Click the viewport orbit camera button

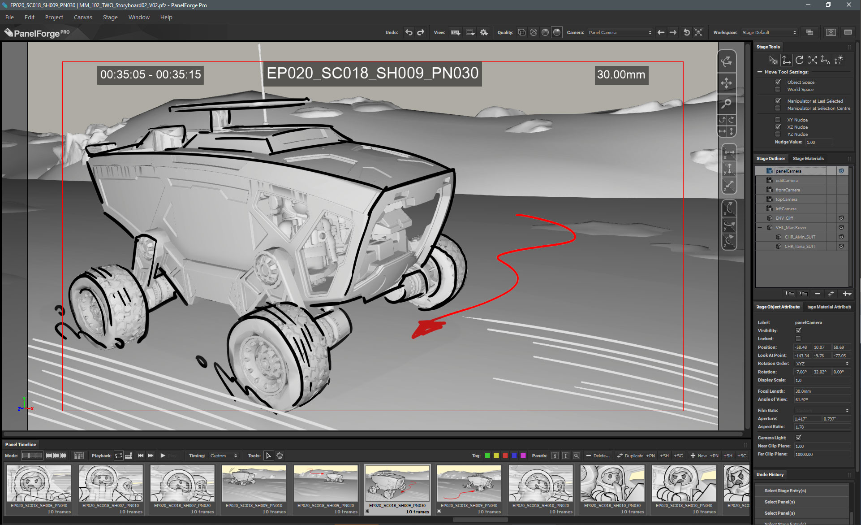point(727,61)
